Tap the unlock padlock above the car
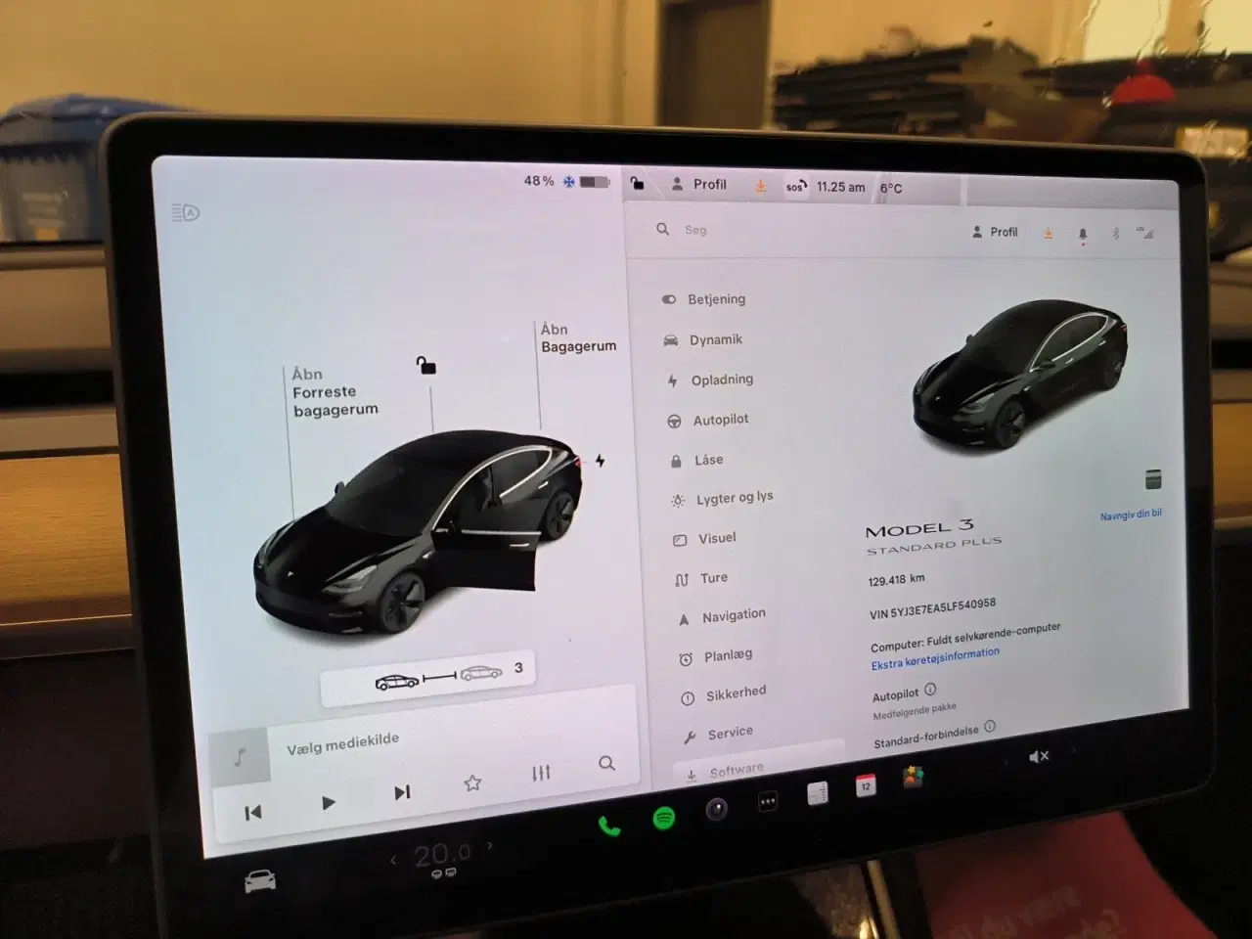The image size is (1252, 939). pyautogui.click(x=425, y=365)
